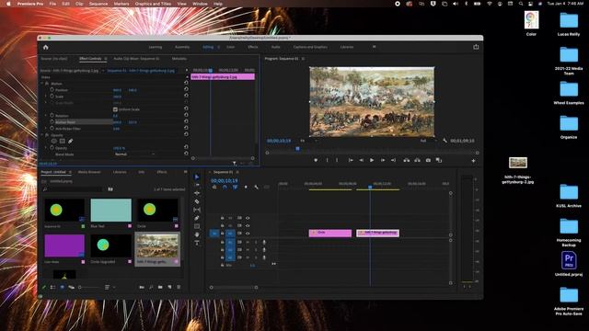This screenshot has height=331, width=589.
Task: Click Step Forward 1 Frame button
Action: (383, 160)
